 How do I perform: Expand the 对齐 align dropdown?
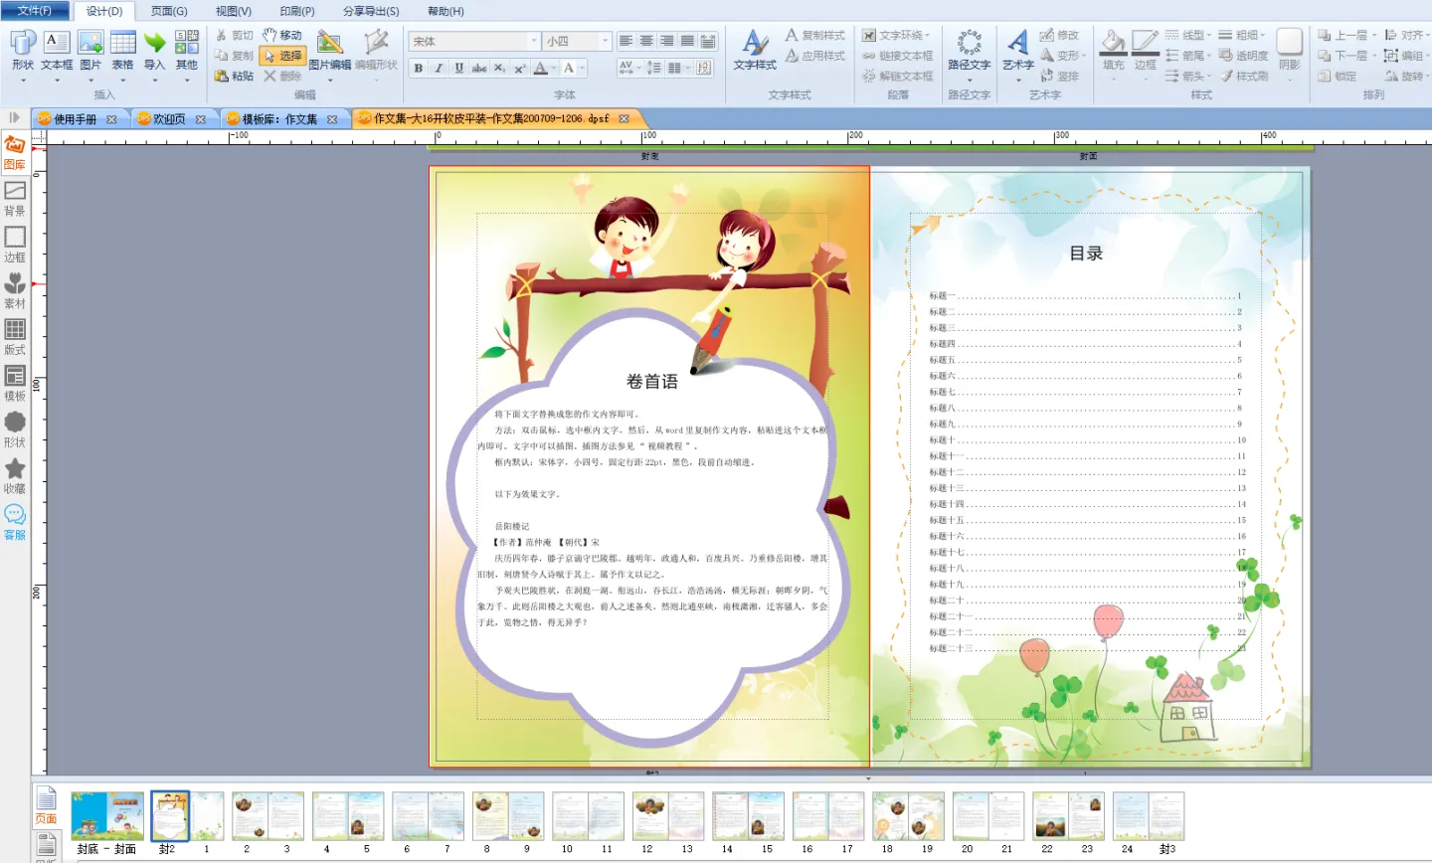pos(1427,36)
